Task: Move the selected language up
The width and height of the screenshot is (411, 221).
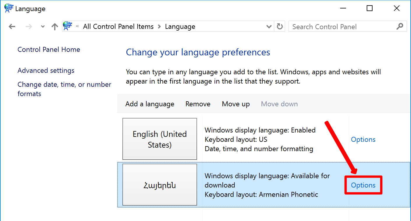Action: [236, 104]
